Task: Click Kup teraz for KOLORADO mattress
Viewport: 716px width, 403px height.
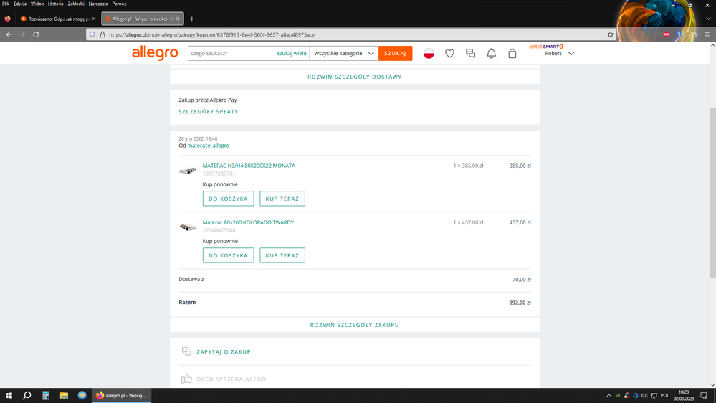Action: [x=282, y=255]
